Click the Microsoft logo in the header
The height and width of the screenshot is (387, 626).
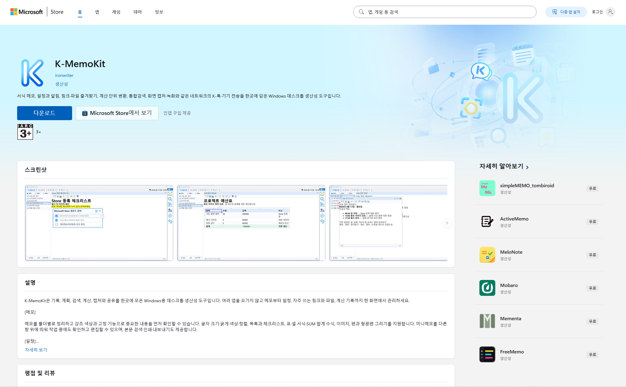click(x=27, y=12)
